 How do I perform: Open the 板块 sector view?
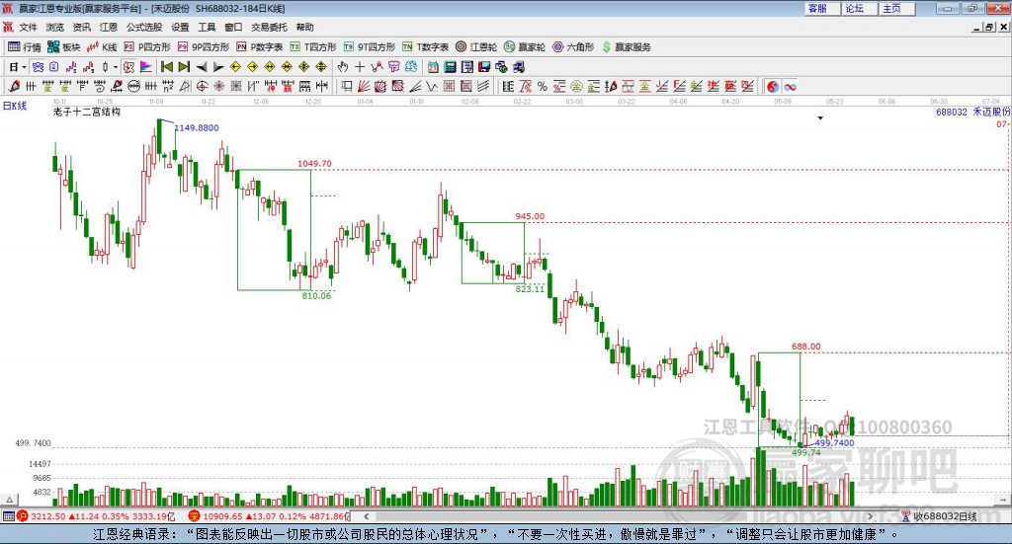pyautogui.click(x=64, y=47)
